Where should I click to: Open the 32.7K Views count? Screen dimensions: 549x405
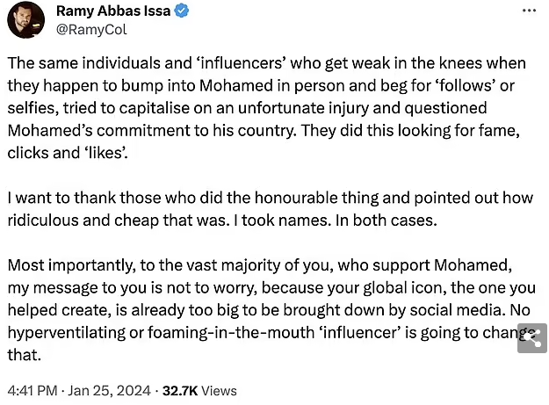[180, 390]
